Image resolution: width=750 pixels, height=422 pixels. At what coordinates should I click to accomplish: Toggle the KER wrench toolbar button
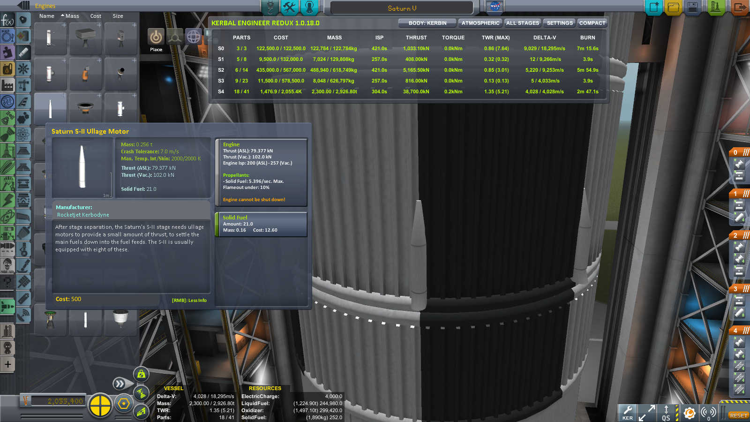(627, 413)
